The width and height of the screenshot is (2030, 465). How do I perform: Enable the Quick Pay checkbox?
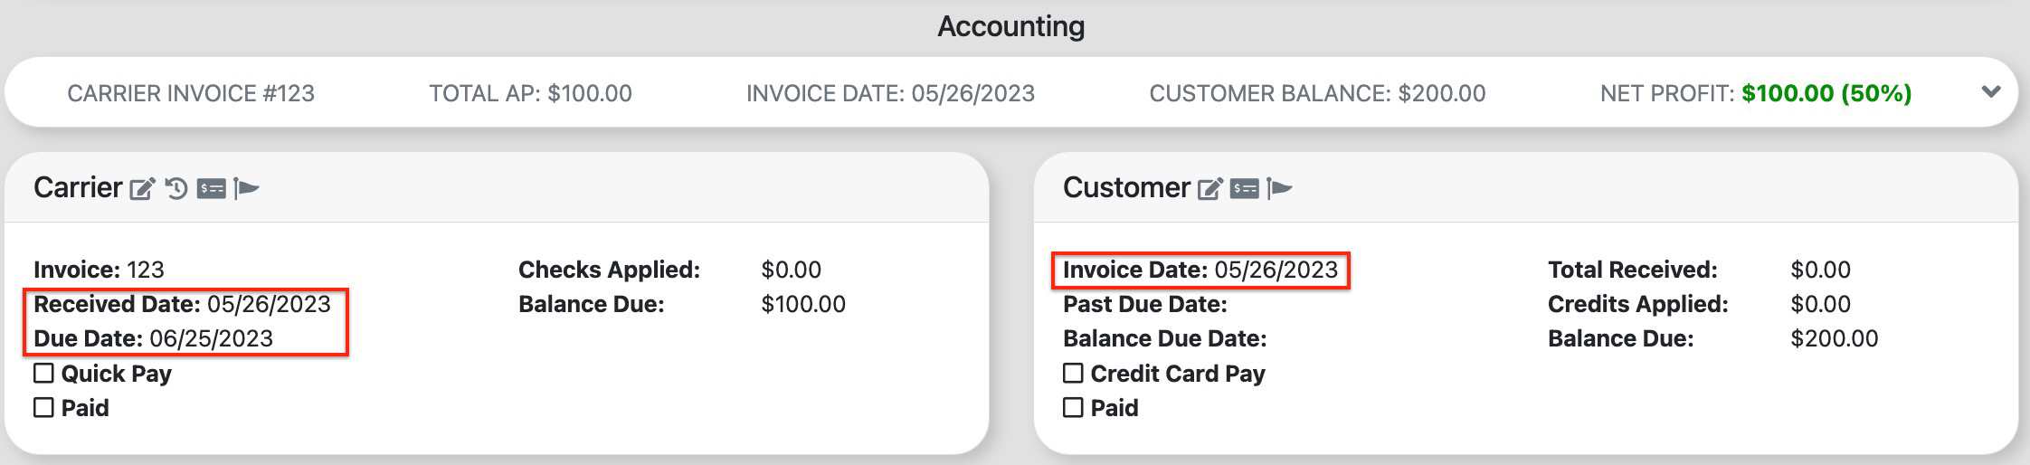click(x=43, y=373)
